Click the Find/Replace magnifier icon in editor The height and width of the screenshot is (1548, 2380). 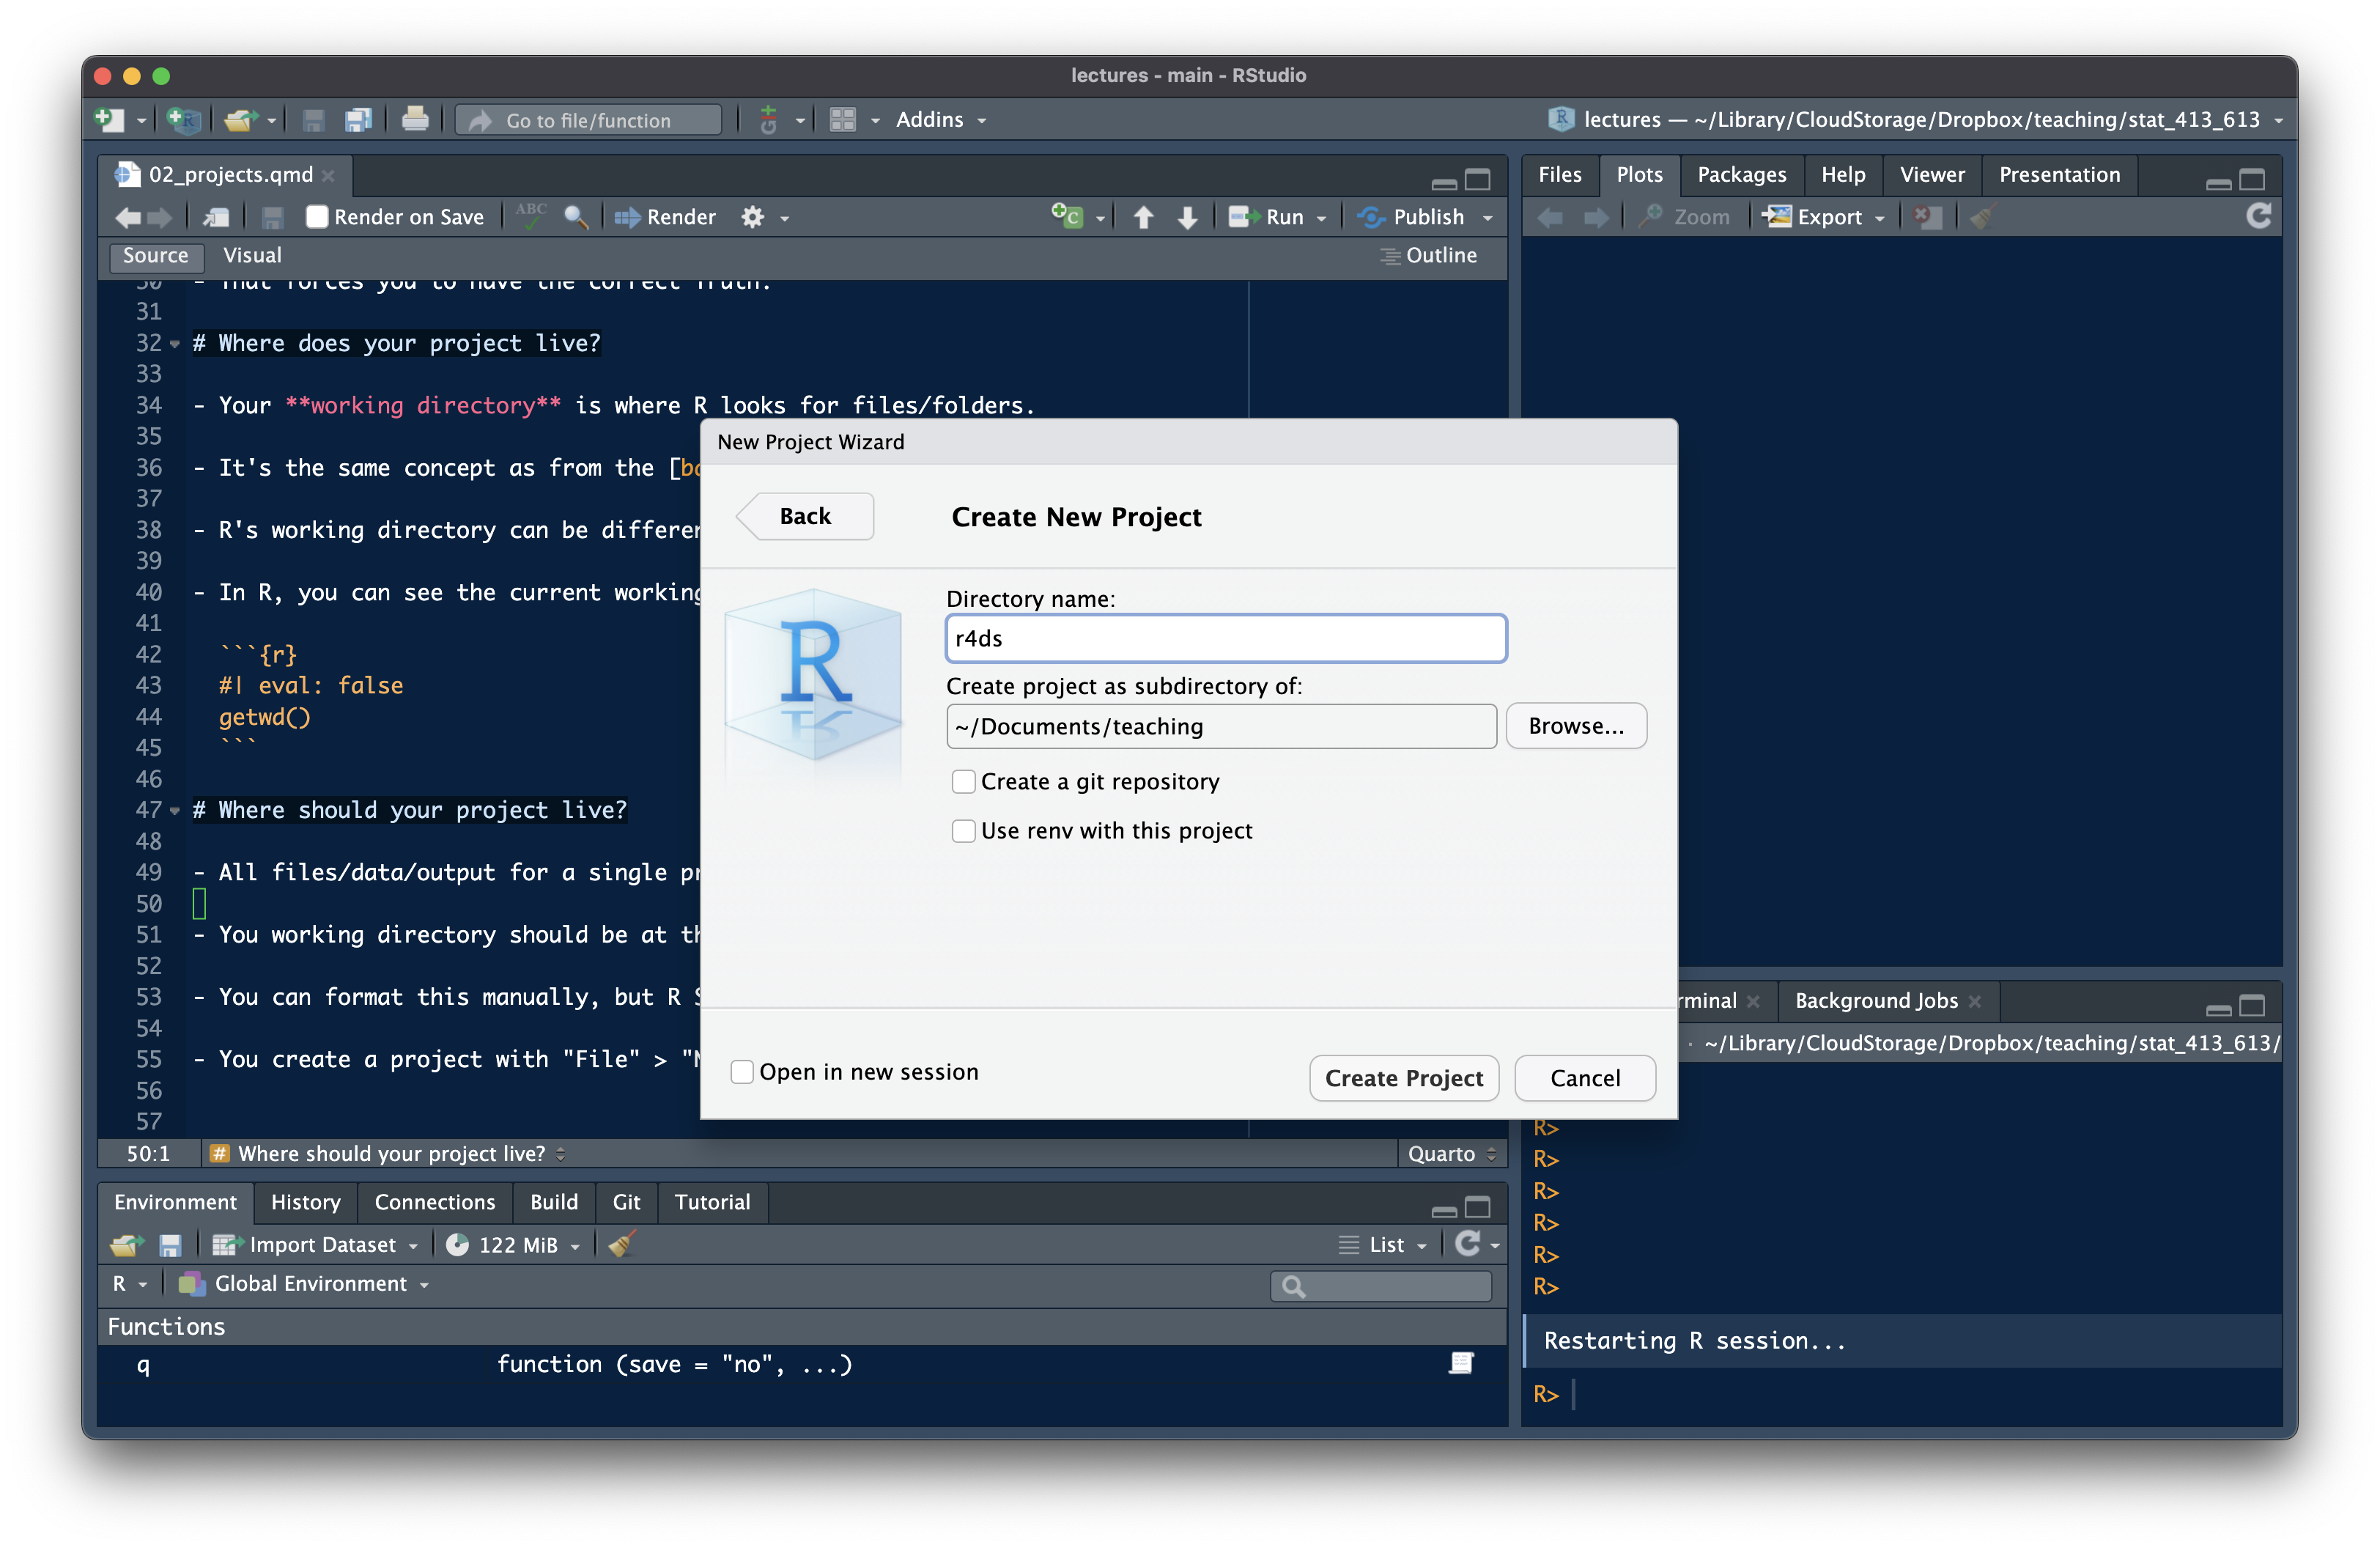point(576,217)
